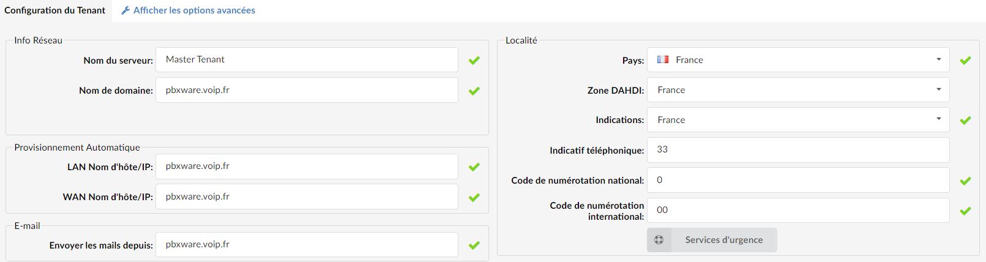The height and width of the screenshot is (262, 986).
Task: Open the Pays dropdown
Action: 798,60
